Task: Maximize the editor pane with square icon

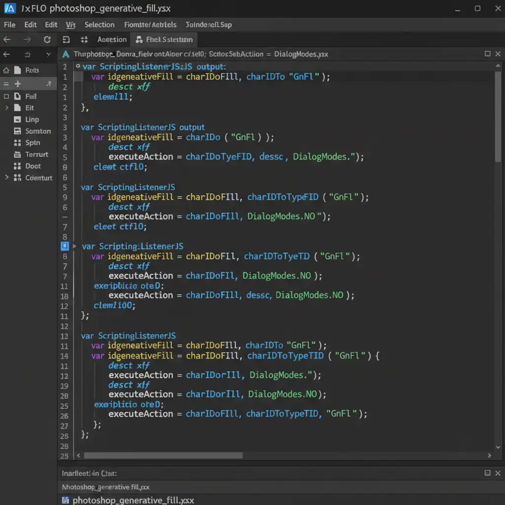Action: coord(487,54)
